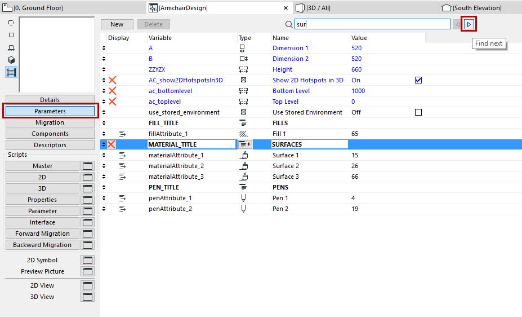522x317 pixels.
Task: Open 3D View window icon
Action: [87, 297]
